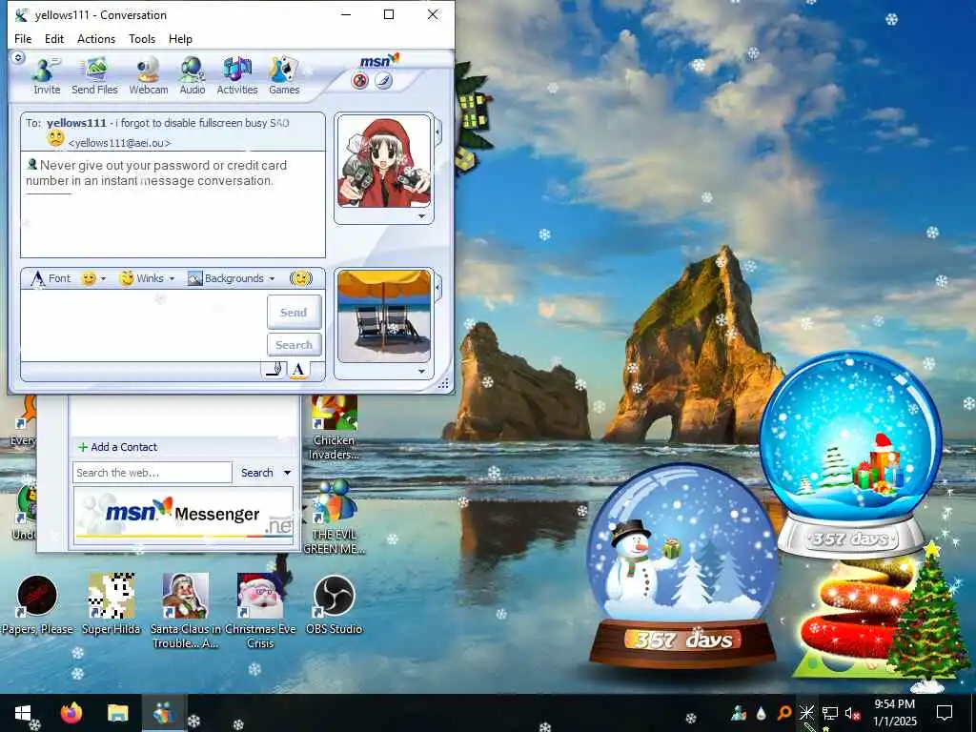Open the File menu
Image resolution: width=976 pixels, height=732 pixels.
(23, 38)
